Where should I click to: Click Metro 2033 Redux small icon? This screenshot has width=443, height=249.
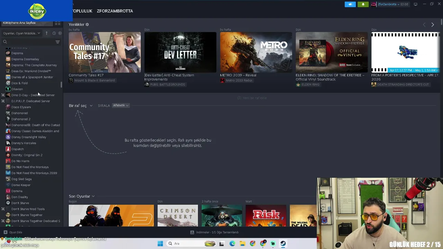(x=222, y=80)
